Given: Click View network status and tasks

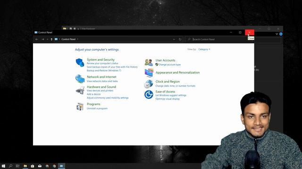Looking at the screenshot, I should coord(102,81).
